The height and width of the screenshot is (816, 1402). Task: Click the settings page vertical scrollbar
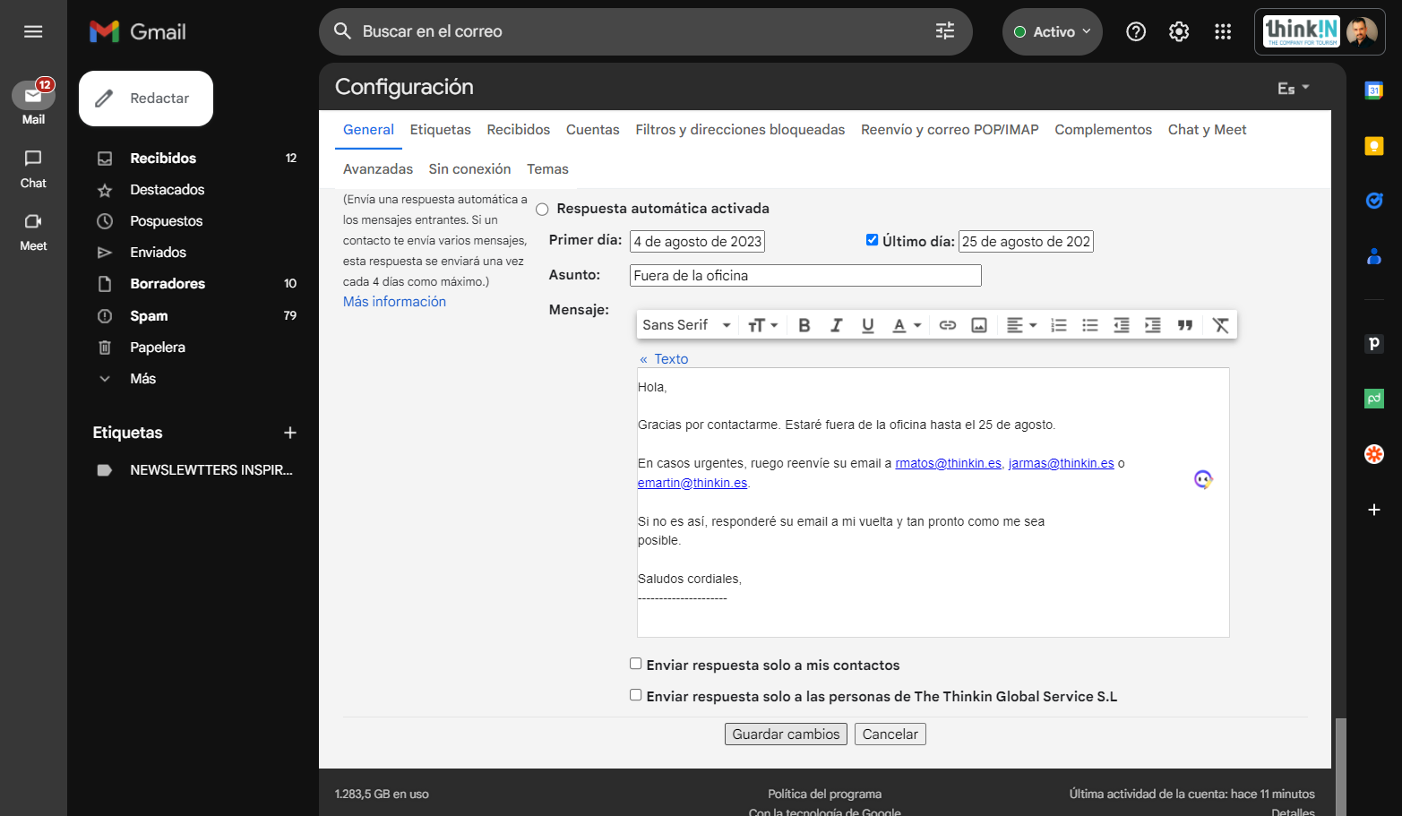[x=1340, y=766]
